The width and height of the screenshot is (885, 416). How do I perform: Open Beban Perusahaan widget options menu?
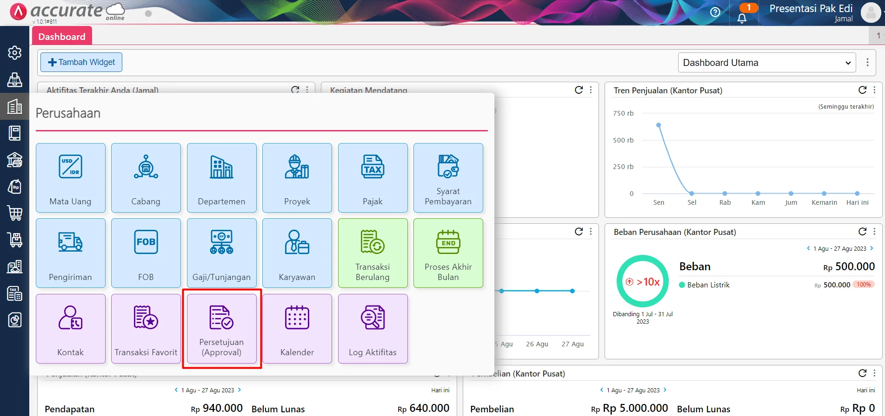click(x=874, y=232)
